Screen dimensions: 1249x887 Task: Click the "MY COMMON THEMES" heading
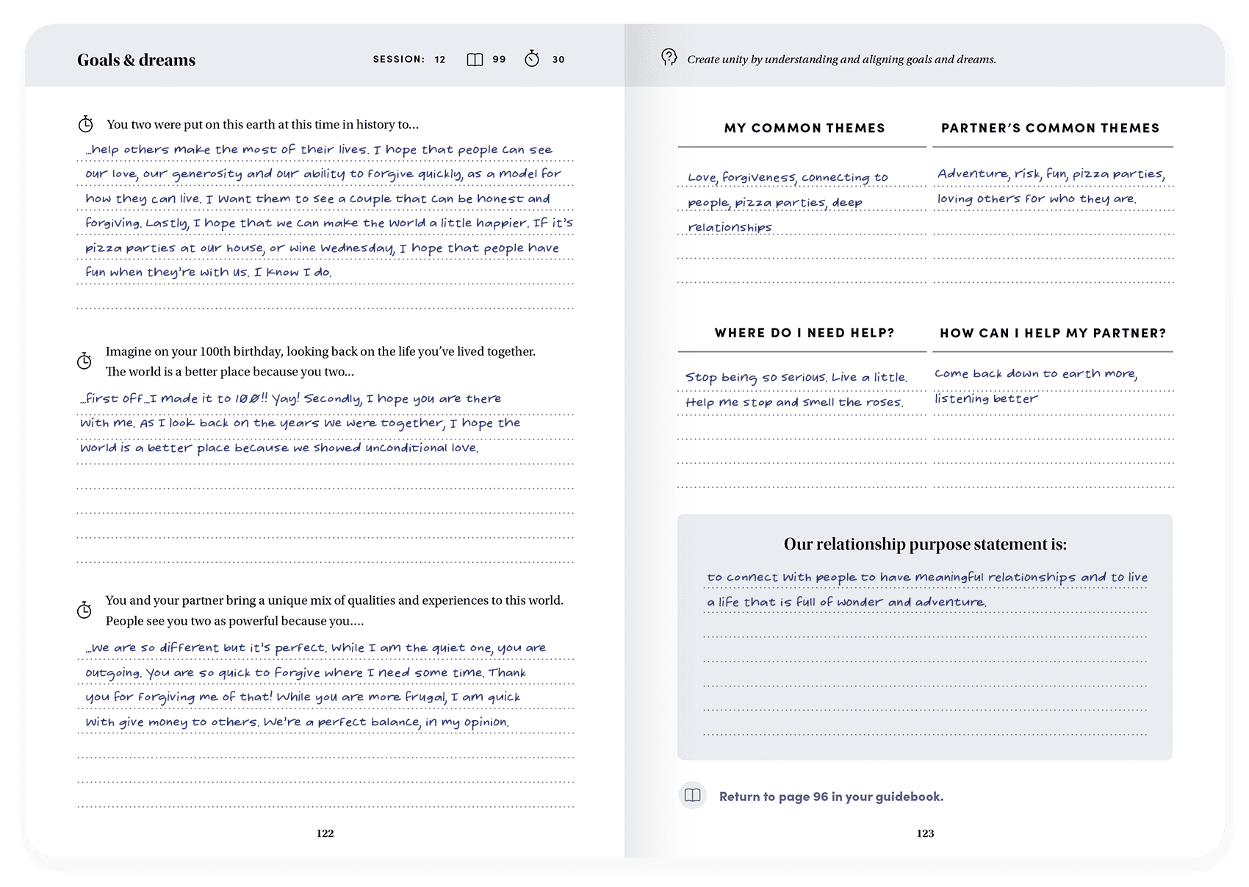pyautogui.click(x=805, y=128)
